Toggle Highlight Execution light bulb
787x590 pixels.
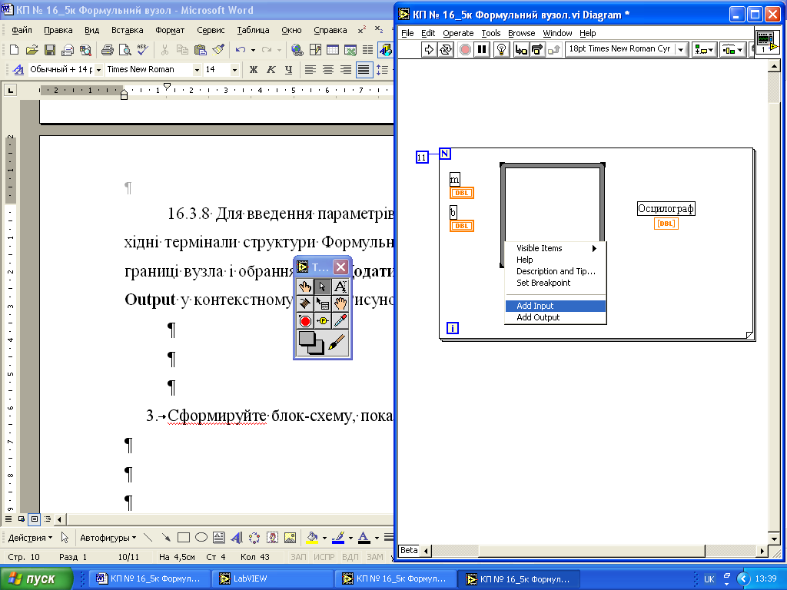501,49
